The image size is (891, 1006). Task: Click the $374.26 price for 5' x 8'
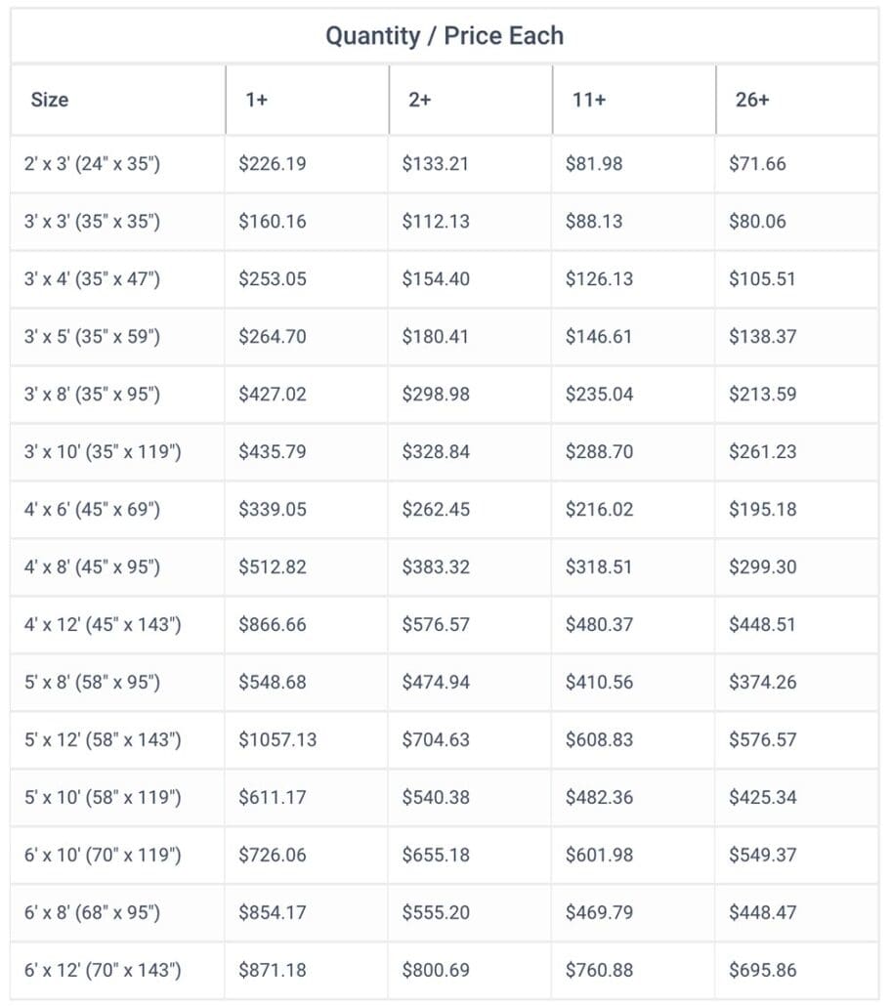pos(763,683)
